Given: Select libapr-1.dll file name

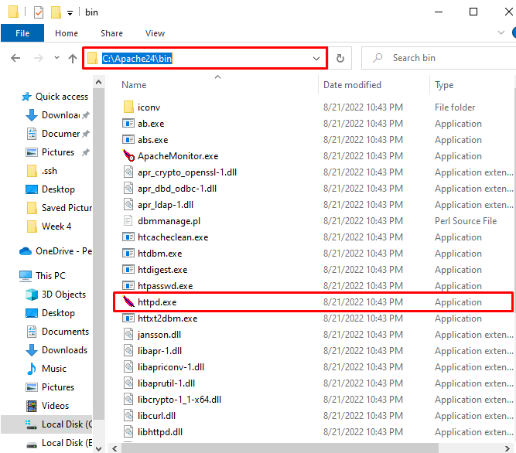Looking at the screenshot, I should click(x=159, y=351).
